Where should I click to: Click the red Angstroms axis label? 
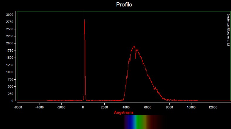pyautogui.click(x=124, y=113)
